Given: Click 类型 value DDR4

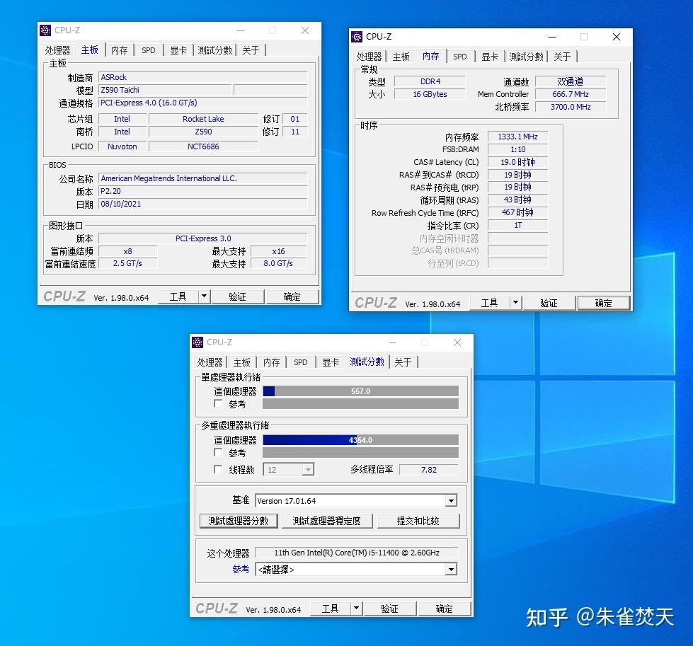Looking at the screenshot, I should click(430, 81).
